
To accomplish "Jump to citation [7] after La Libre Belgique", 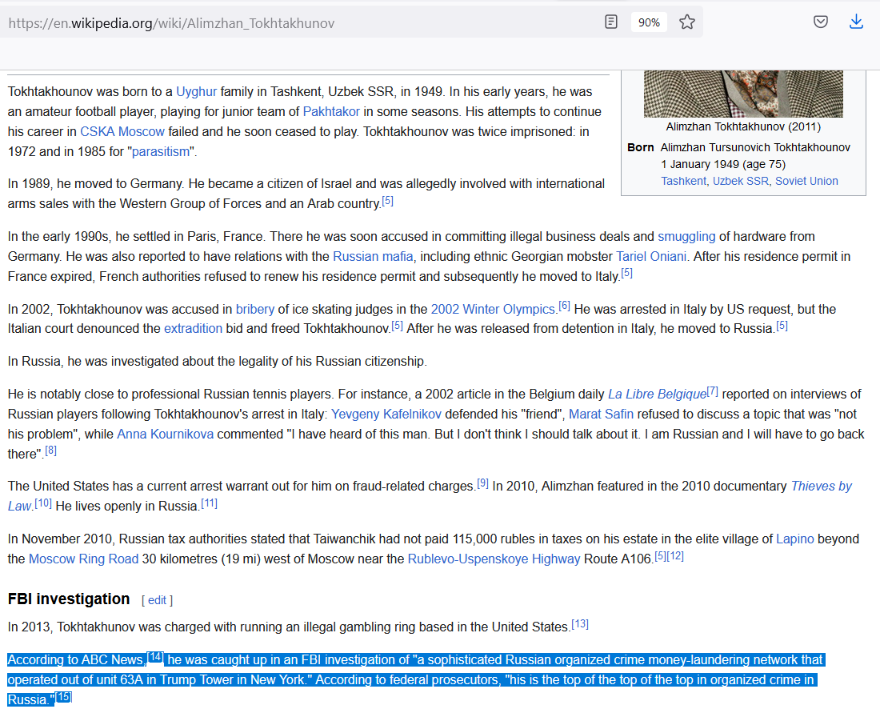I will point(712,391).
